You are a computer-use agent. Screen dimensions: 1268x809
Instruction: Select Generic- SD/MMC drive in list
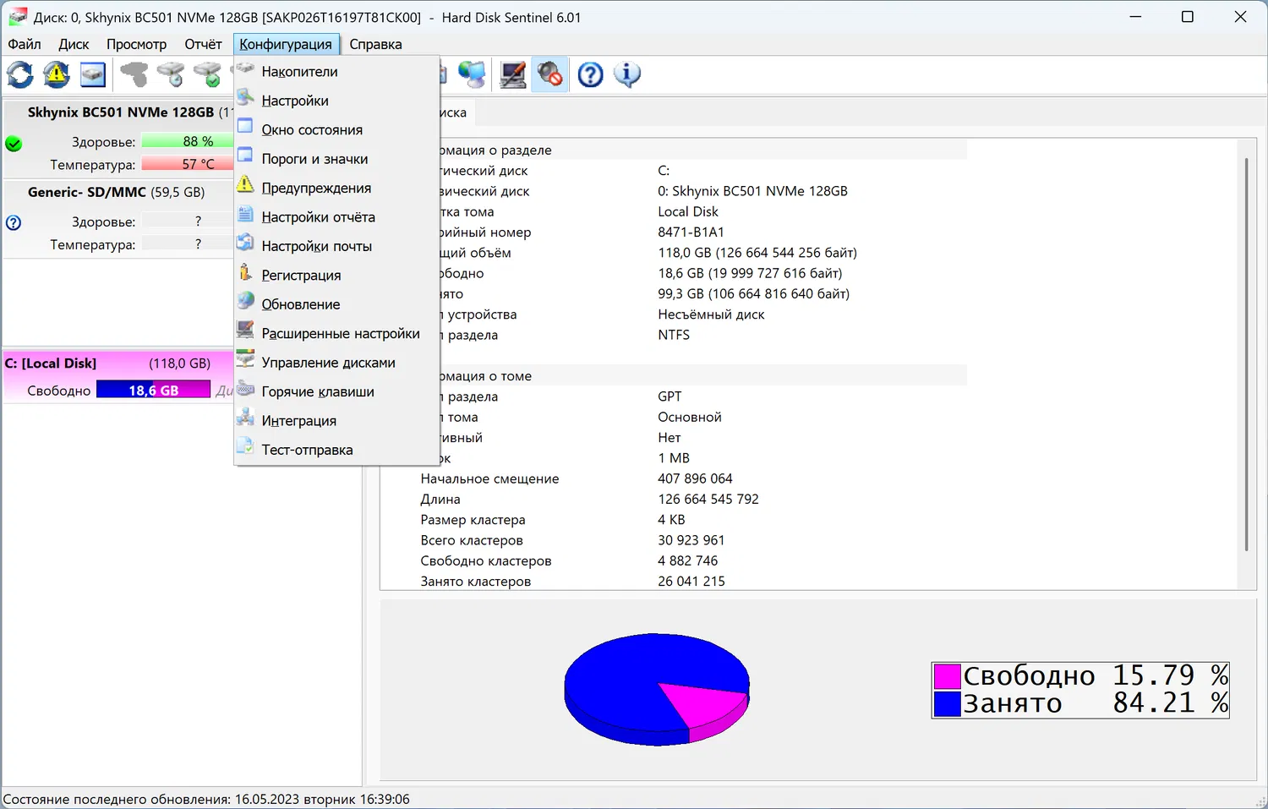click(x=116, y=193)
